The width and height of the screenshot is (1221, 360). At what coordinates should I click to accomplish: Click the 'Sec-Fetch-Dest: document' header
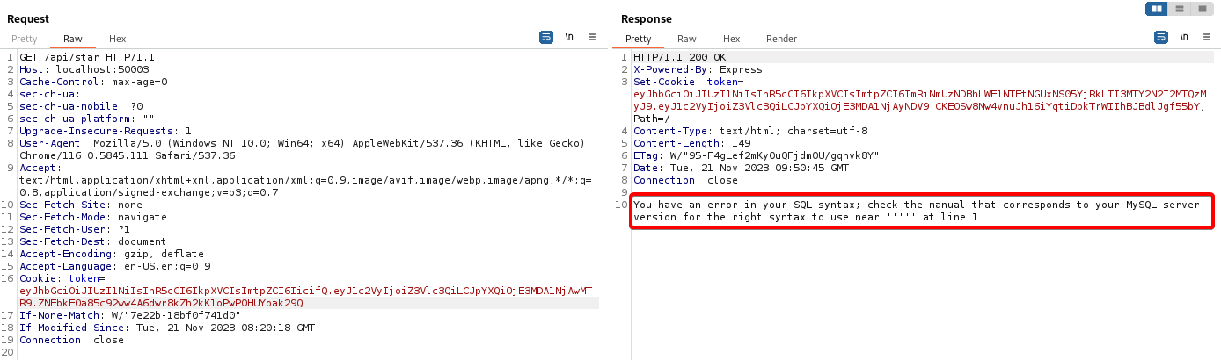coord(93,241)
